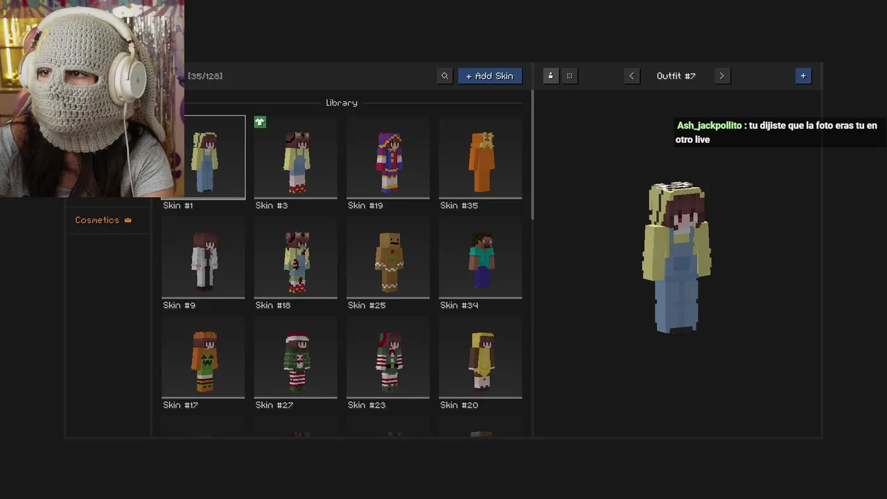Select Skin #9 thumbnail
The height and width of the screenshot is (499, 887).
point(203,257)
